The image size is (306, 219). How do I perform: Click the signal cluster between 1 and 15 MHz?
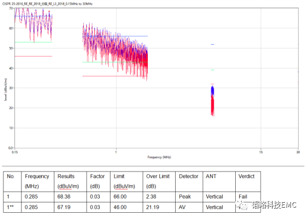point(212,101)
